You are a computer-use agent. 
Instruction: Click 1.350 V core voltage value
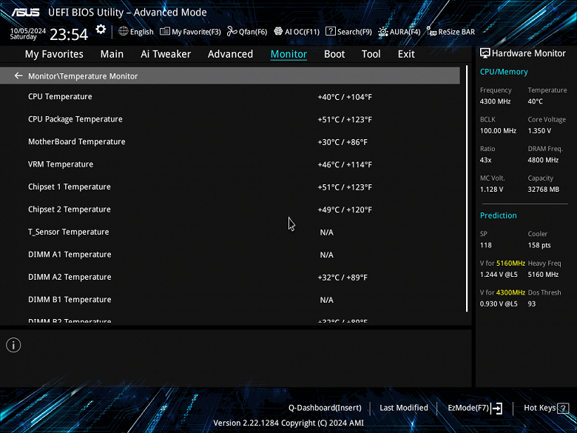coord(539,131)
